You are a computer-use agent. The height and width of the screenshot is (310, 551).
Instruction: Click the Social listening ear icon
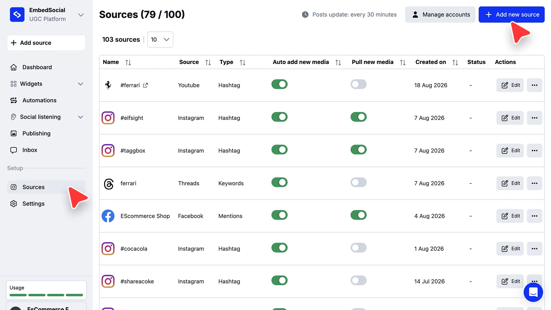[13, 117]
